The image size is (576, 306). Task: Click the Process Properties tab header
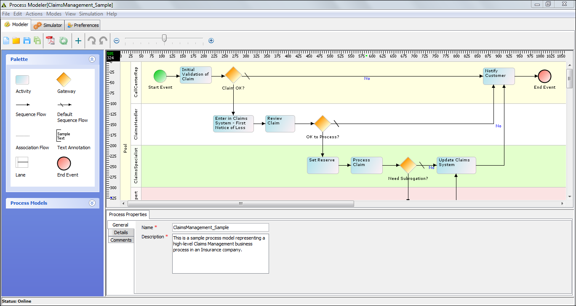click(128, 214)
